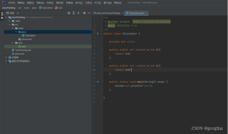Screen dimensions: 228x134
Task: Open the Build (B) menu
Action: tap(70, 3)
